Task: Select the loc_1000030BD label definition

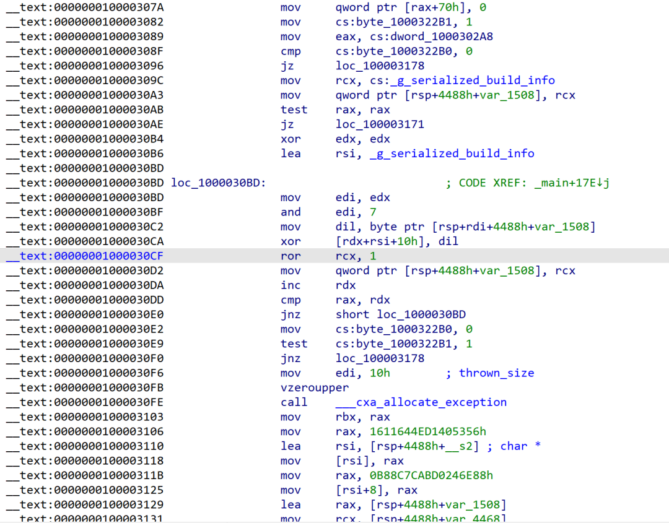Action: click(218, 183)
